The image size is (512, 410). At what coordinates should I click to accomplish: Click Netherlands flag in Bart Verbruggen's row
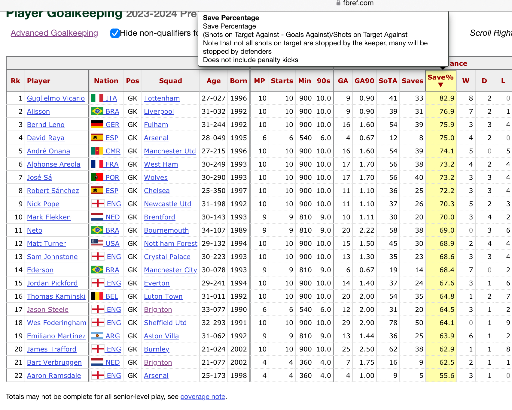[x=97, y=362]
